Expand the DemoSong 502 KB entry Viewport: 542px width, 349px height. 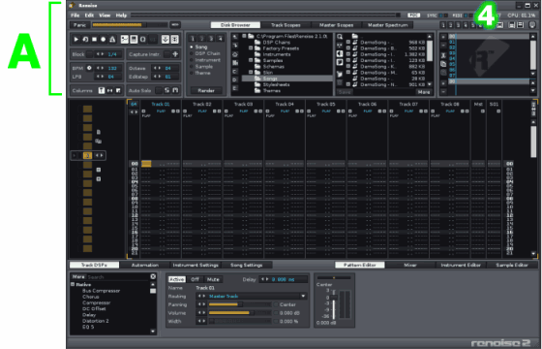348,48
